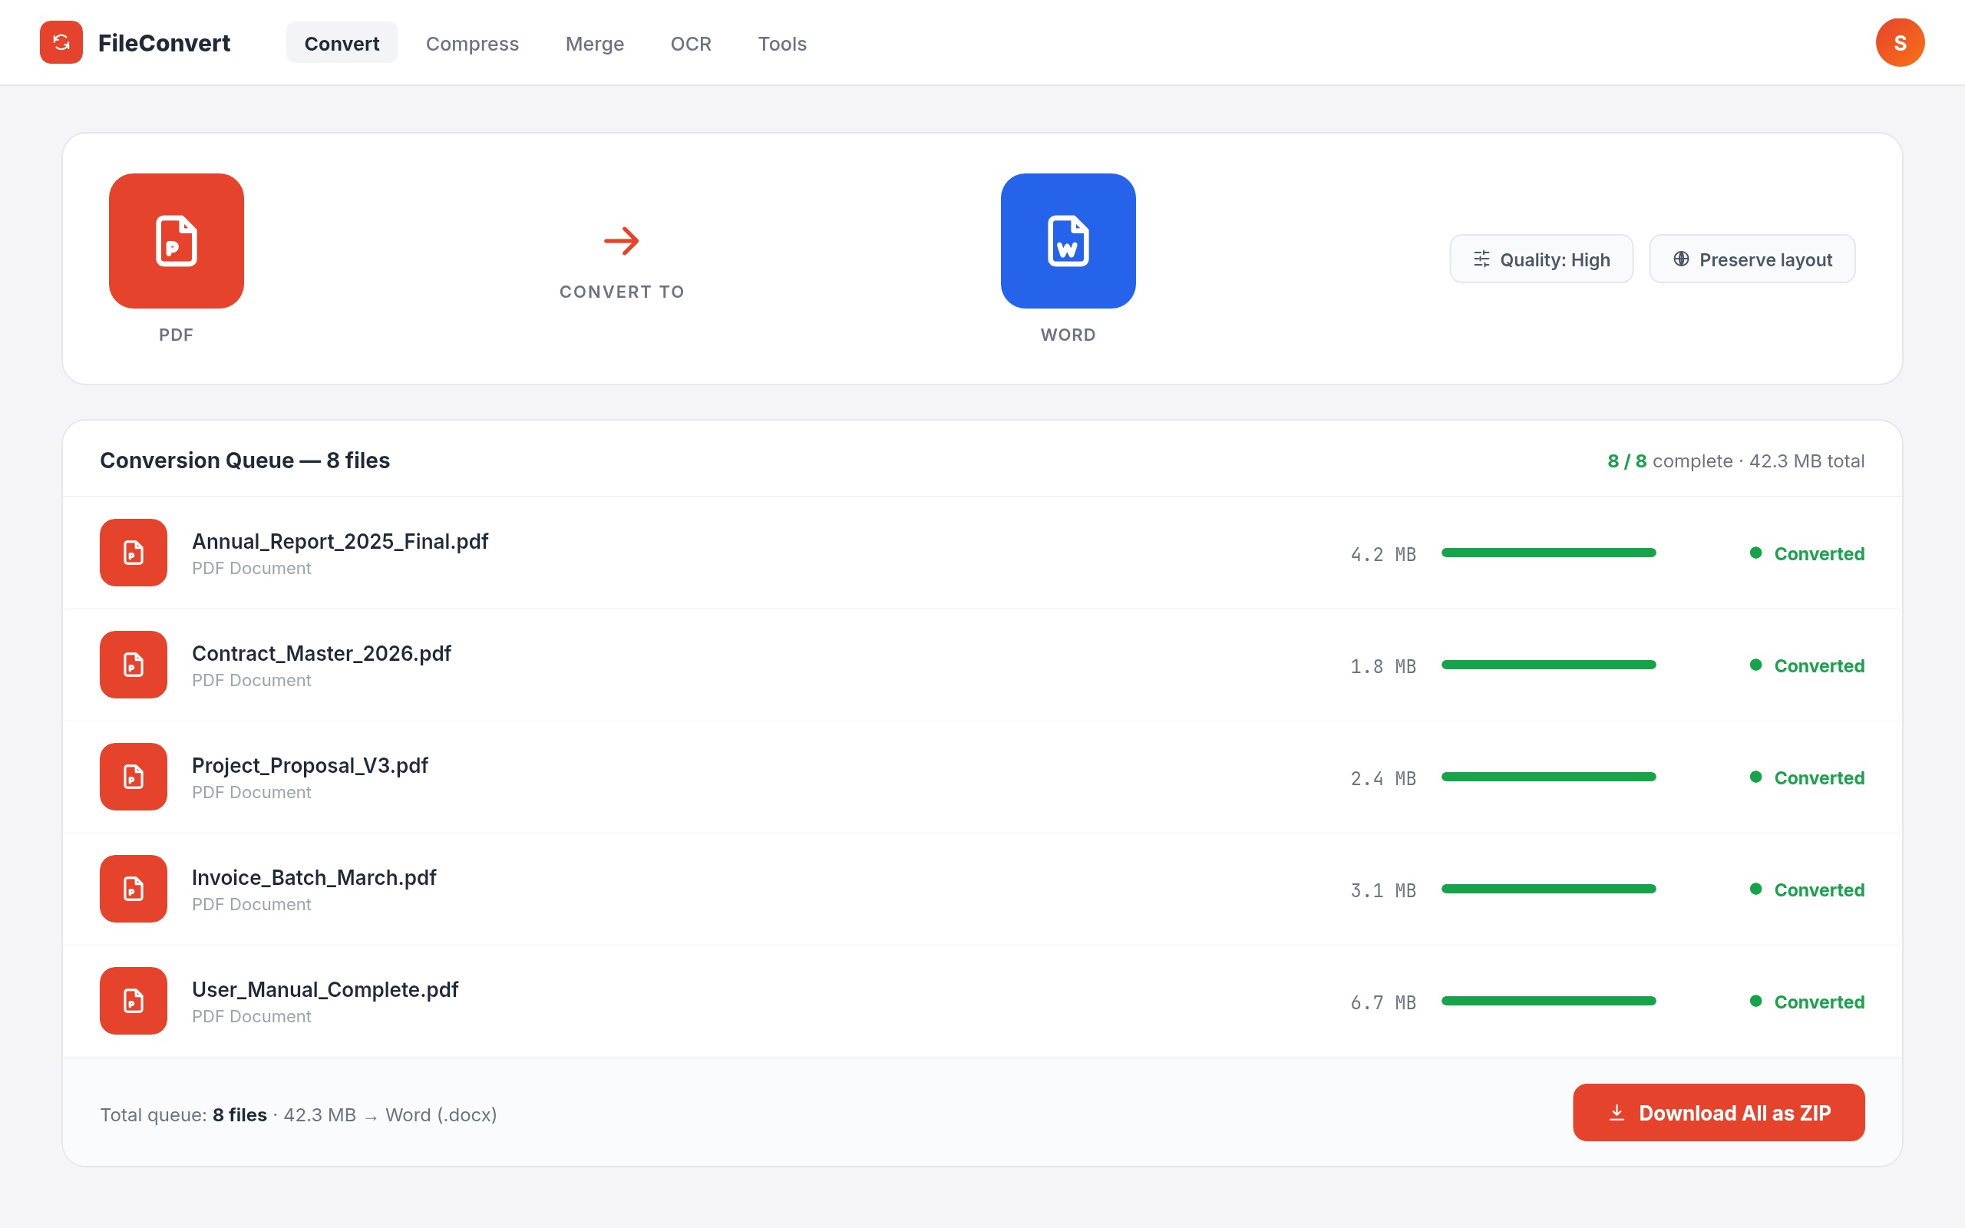Click the Converted status of User_Manual_Complete.pdf

(x=1819, y=1002)
